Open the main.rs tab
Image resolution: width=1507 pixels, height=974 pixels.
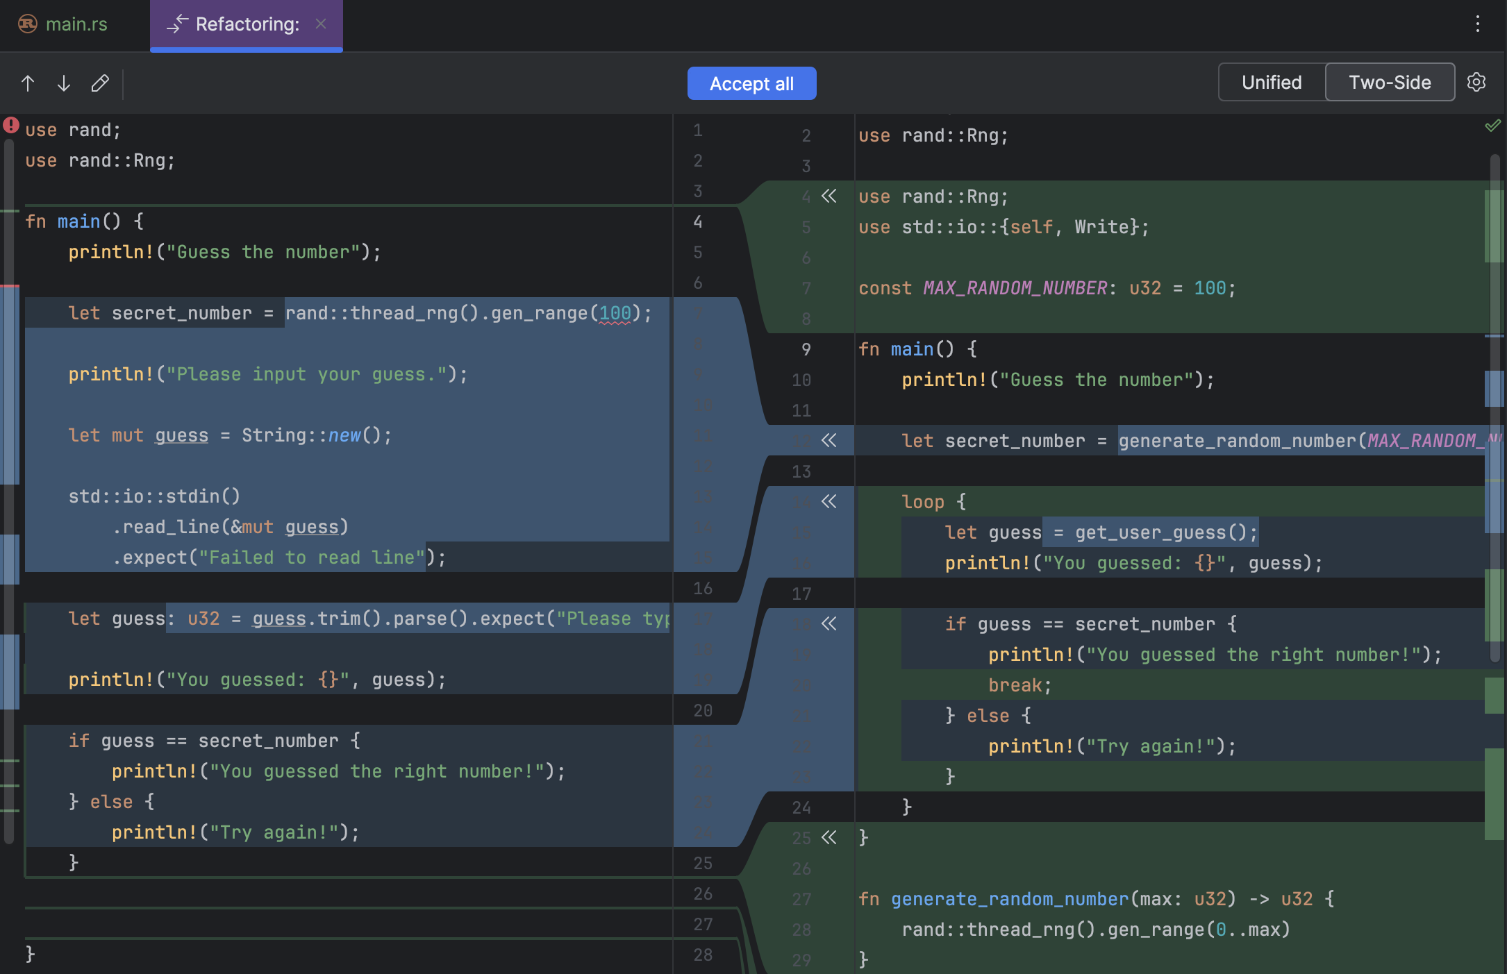pyautogui.click(x=75, y=24)
